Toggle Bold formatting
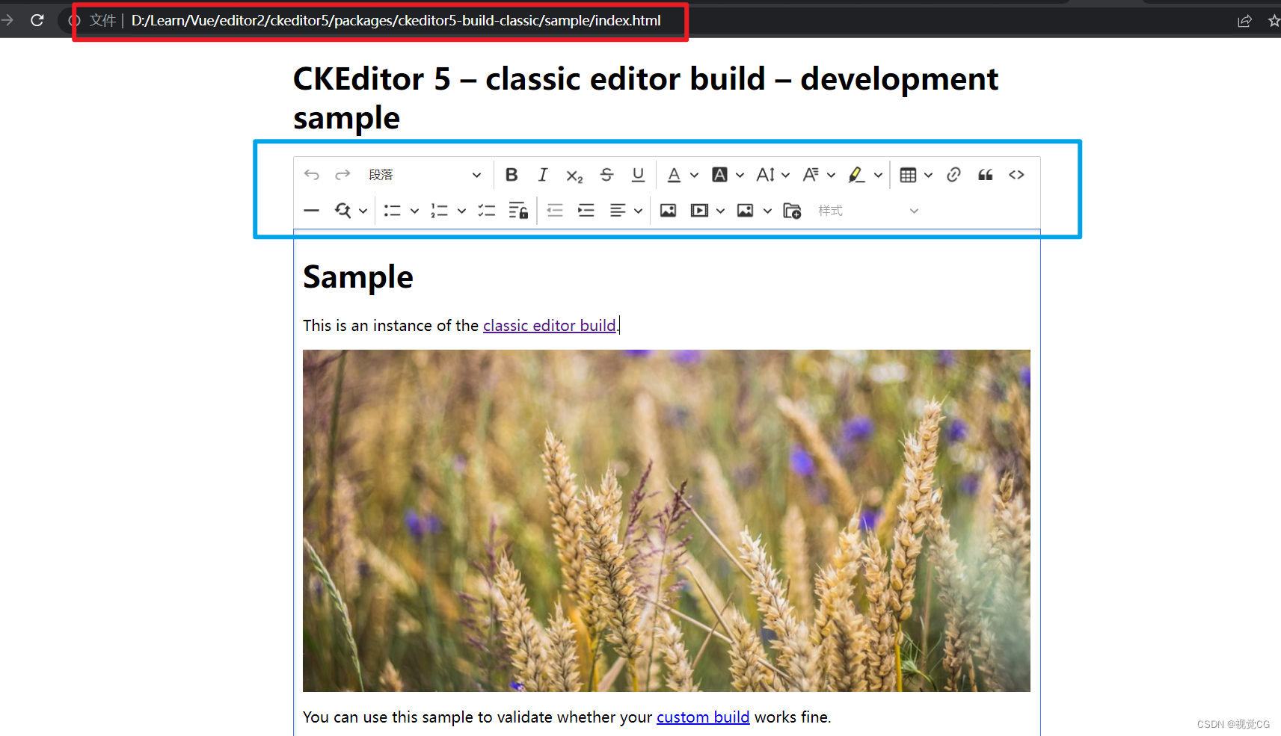The height and width of the screenshot is (736, 1281). point(512,175)
